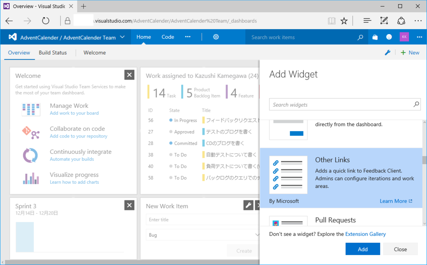
Task: Add page to favorites star icon
Action: click(344, 21)
